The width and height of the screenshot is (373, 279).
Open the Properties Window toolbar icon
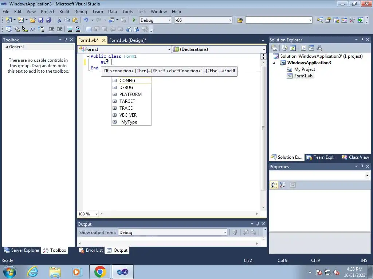328,20
